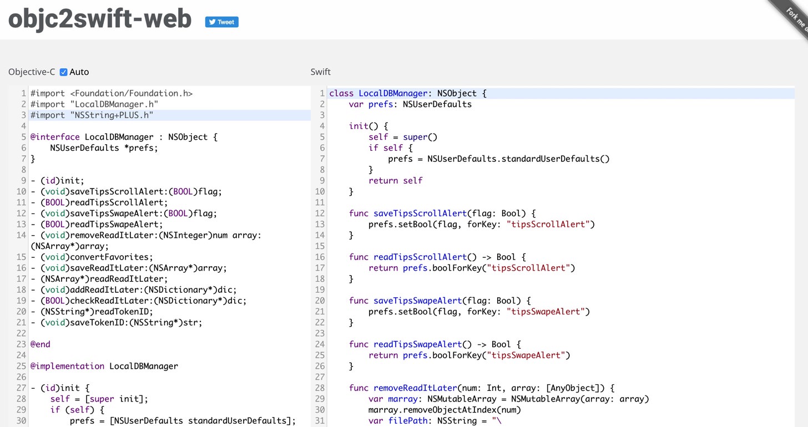
Task: Click '(void)saveTipsScrollAlert:(BOOL)flag;' line
Action: [126, 191]
